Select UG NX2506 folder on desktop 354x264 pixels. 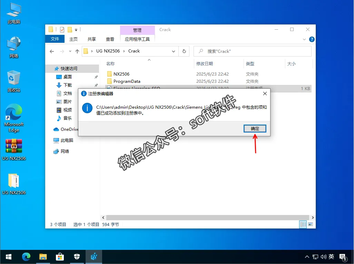[x=14, y=184]
